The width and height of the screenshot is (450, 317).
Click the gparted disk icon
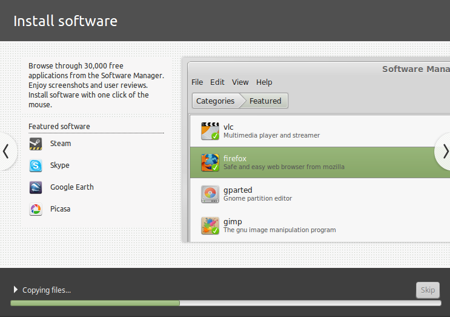[210, 194]
